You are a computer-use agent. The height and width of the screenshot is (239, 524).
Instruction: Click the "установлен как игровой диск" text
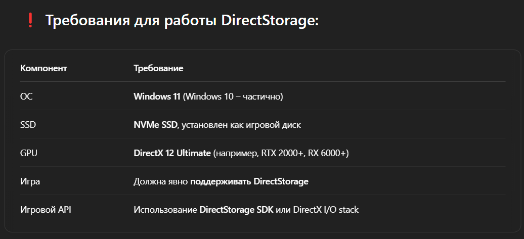pos(241,124)
